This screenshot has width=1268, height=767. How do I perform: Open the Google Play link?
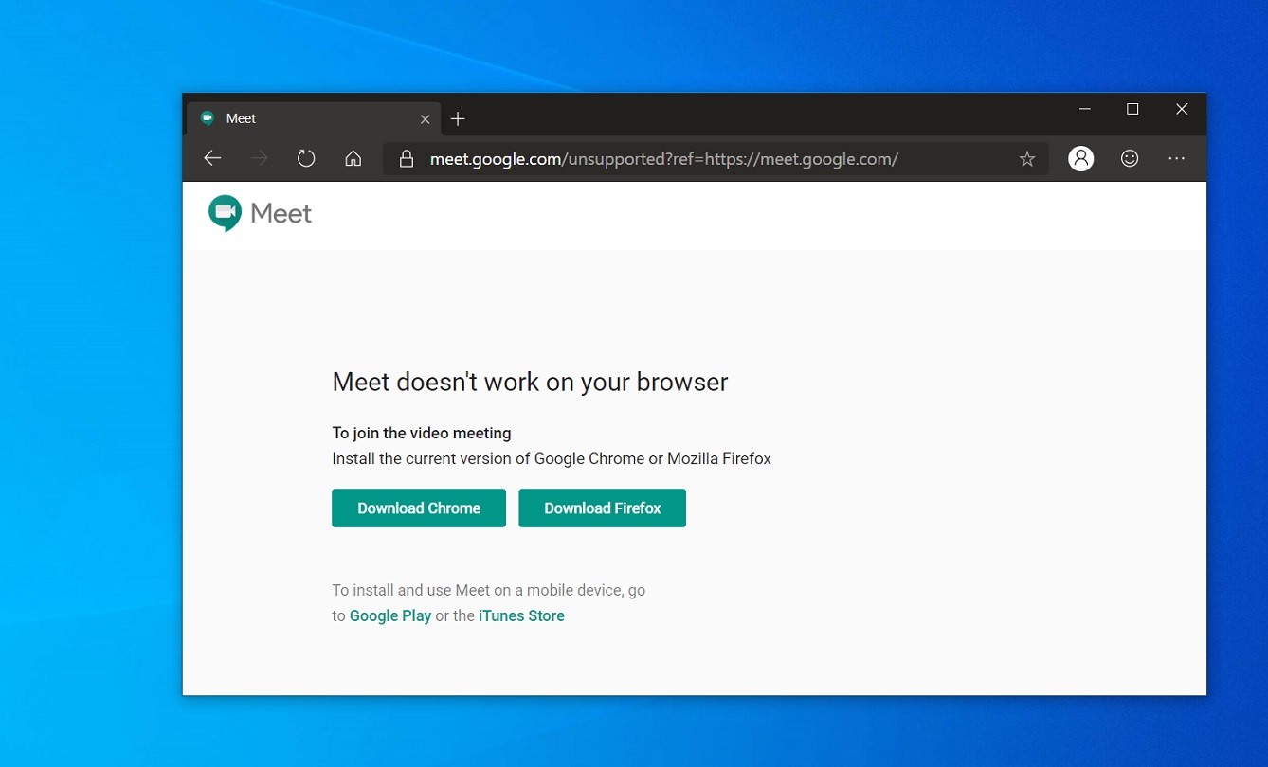(390, 615)
